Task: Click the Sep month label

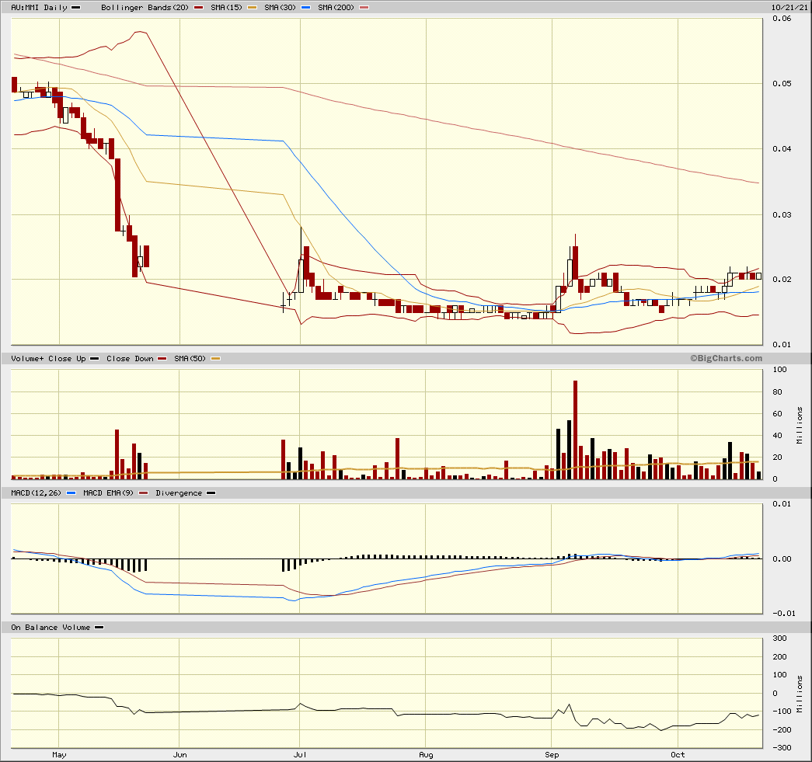Action: tap(552, 755)
